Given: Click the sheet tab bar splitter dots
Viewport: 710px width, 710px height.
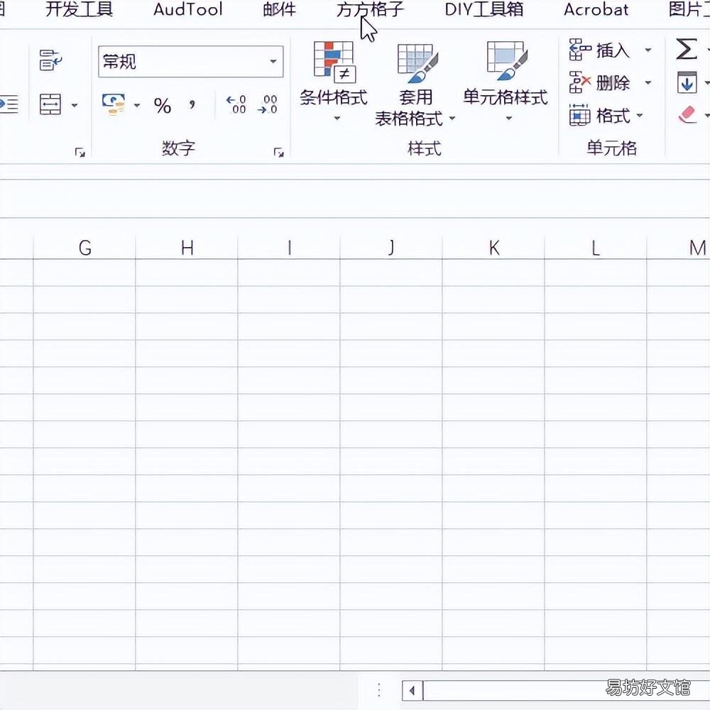Looking at the screenshot, I should click(x=379, y=690).
